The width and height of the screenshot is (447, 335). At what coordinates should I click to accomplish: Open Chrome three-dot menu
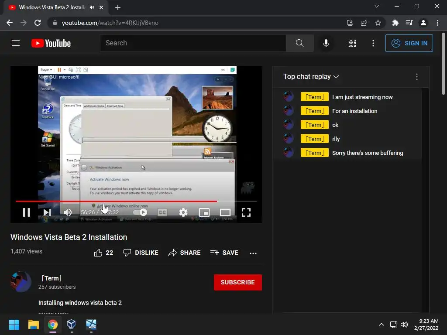(437, 23)
